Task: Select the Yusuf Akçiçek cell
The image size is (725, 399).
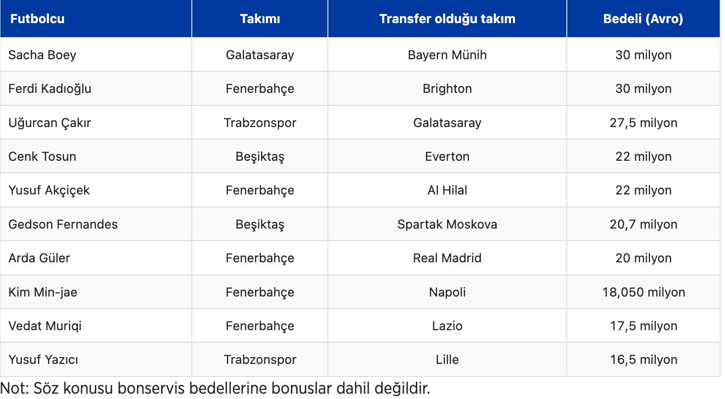Action: click(49, 190)
